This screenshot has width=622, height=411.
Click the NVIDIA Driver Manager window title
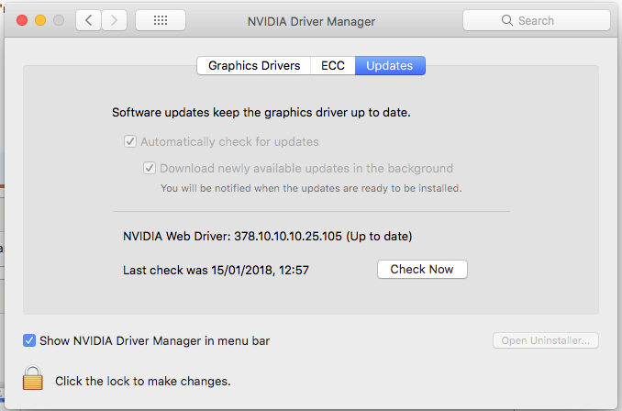point(311,21)
